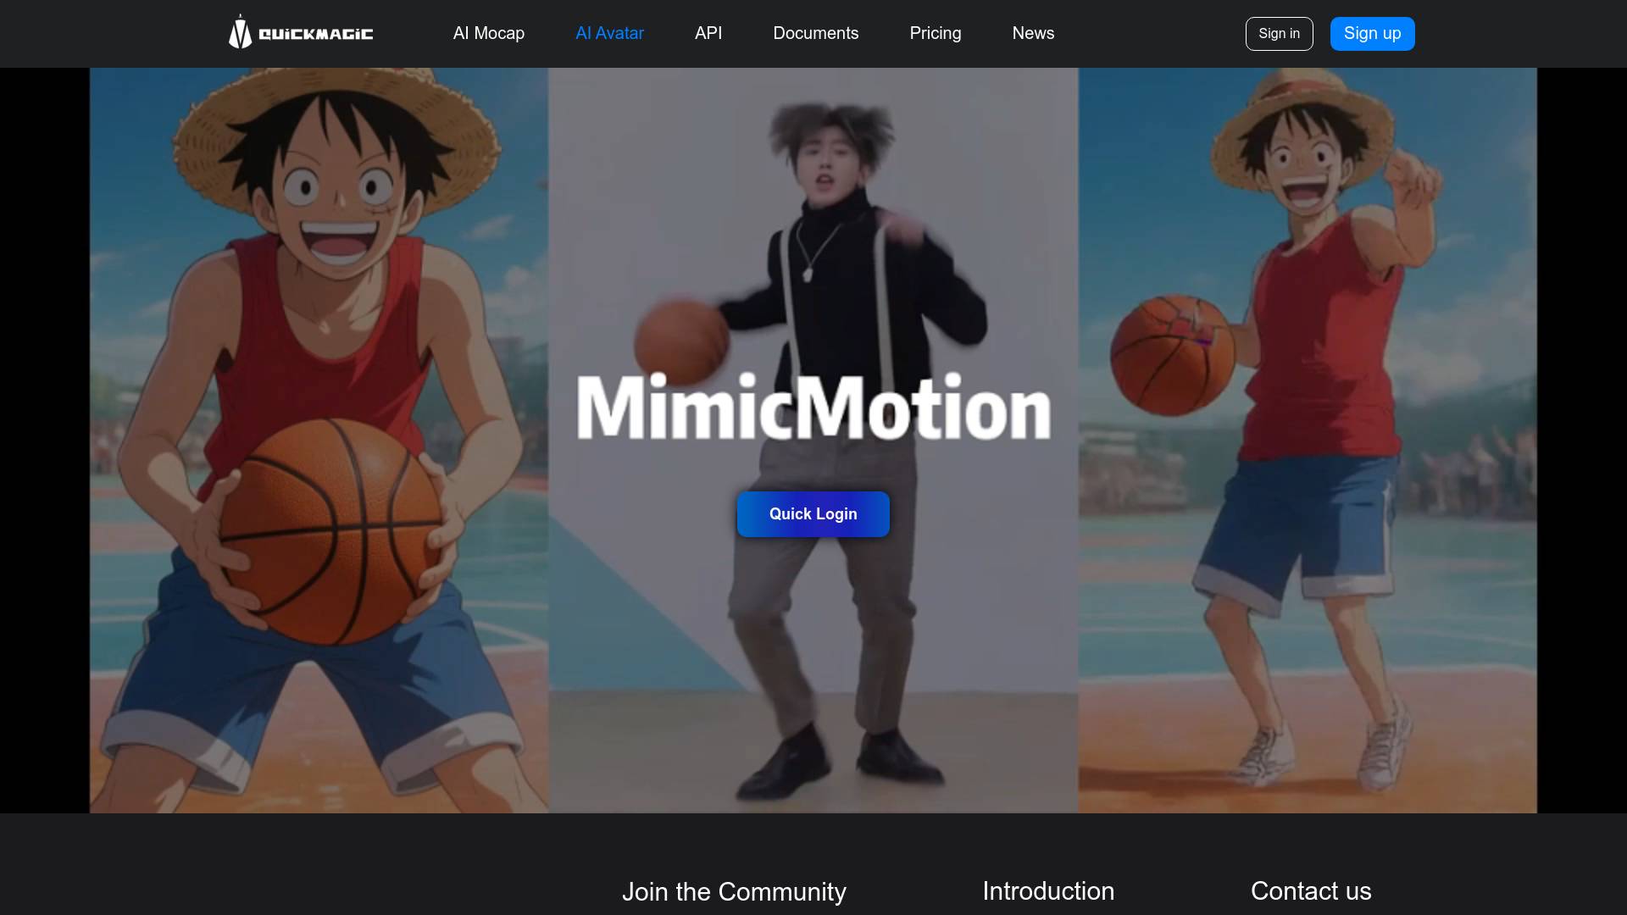Click the blue Sign up button
1627x915 pixels.
tap(1372, 34)
